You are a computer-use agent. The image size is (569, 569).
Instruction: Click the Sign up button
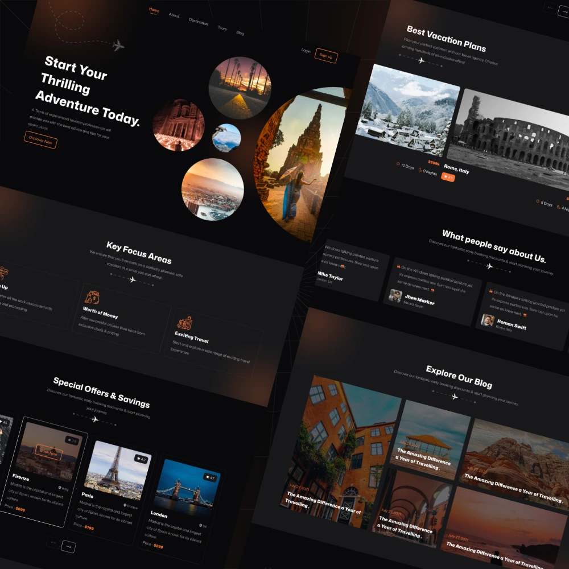tap(326, 56)
